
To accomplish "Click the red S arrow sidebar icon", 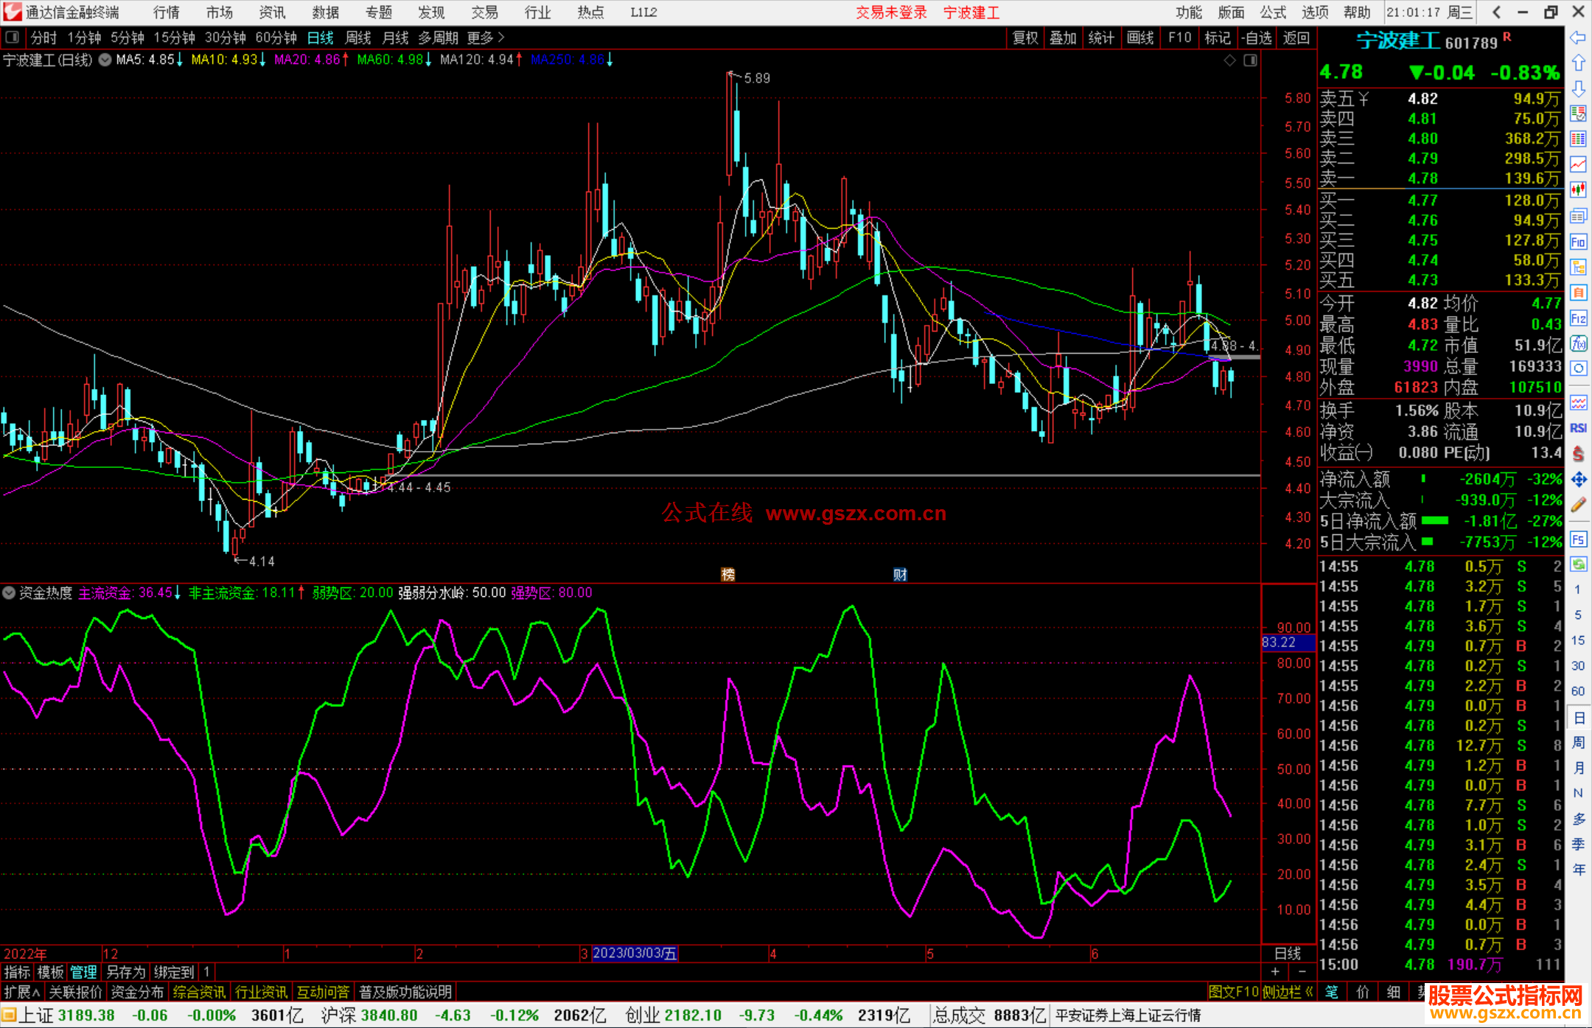I will pyautogui.click(x=1578, y=454).
